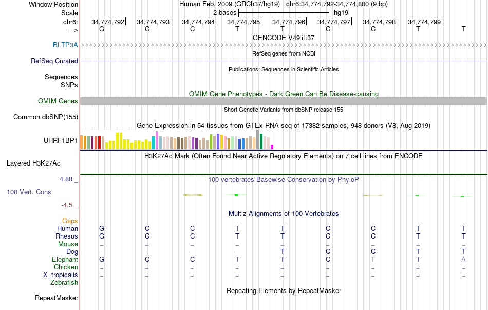Open the RefSeq Curated track label

54,61
